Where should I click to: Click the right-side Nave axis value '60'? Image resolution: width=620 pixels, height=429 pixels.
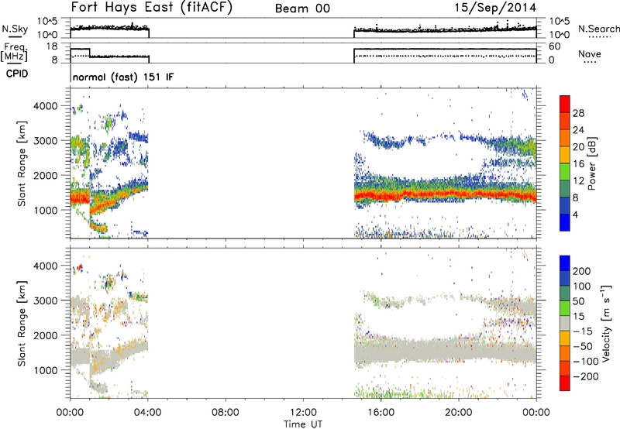click(x=555, y=46)
